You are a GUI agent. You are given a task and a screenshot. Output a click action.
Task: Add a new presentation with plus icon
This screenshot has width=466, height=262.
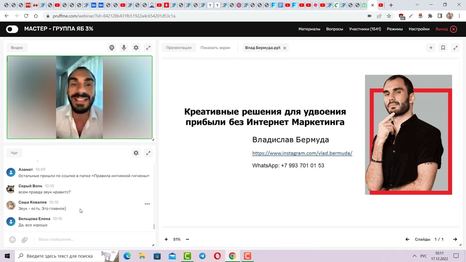[431, 48]
